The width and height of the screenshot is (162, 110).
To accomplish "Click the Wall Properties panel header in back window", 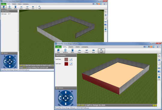I will 9,11.
